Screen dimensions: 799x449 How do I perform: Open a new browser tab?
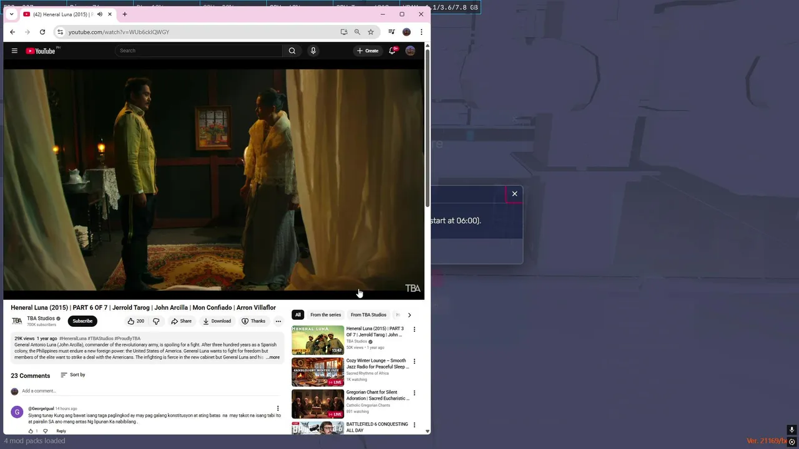(125, 14)
